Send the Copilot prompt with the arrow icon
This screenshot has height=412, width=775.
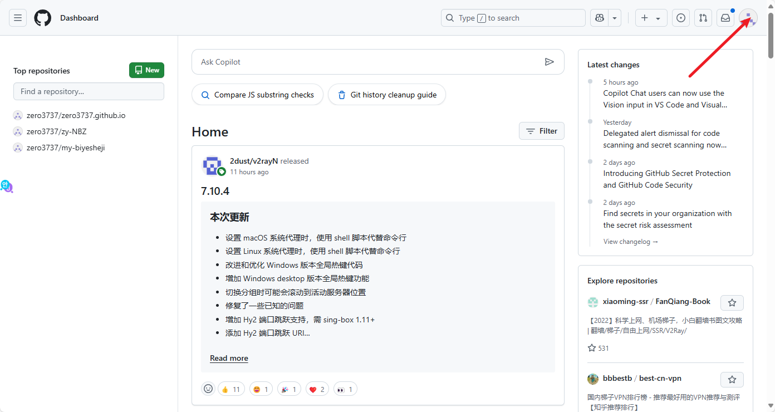coord(550,62)
